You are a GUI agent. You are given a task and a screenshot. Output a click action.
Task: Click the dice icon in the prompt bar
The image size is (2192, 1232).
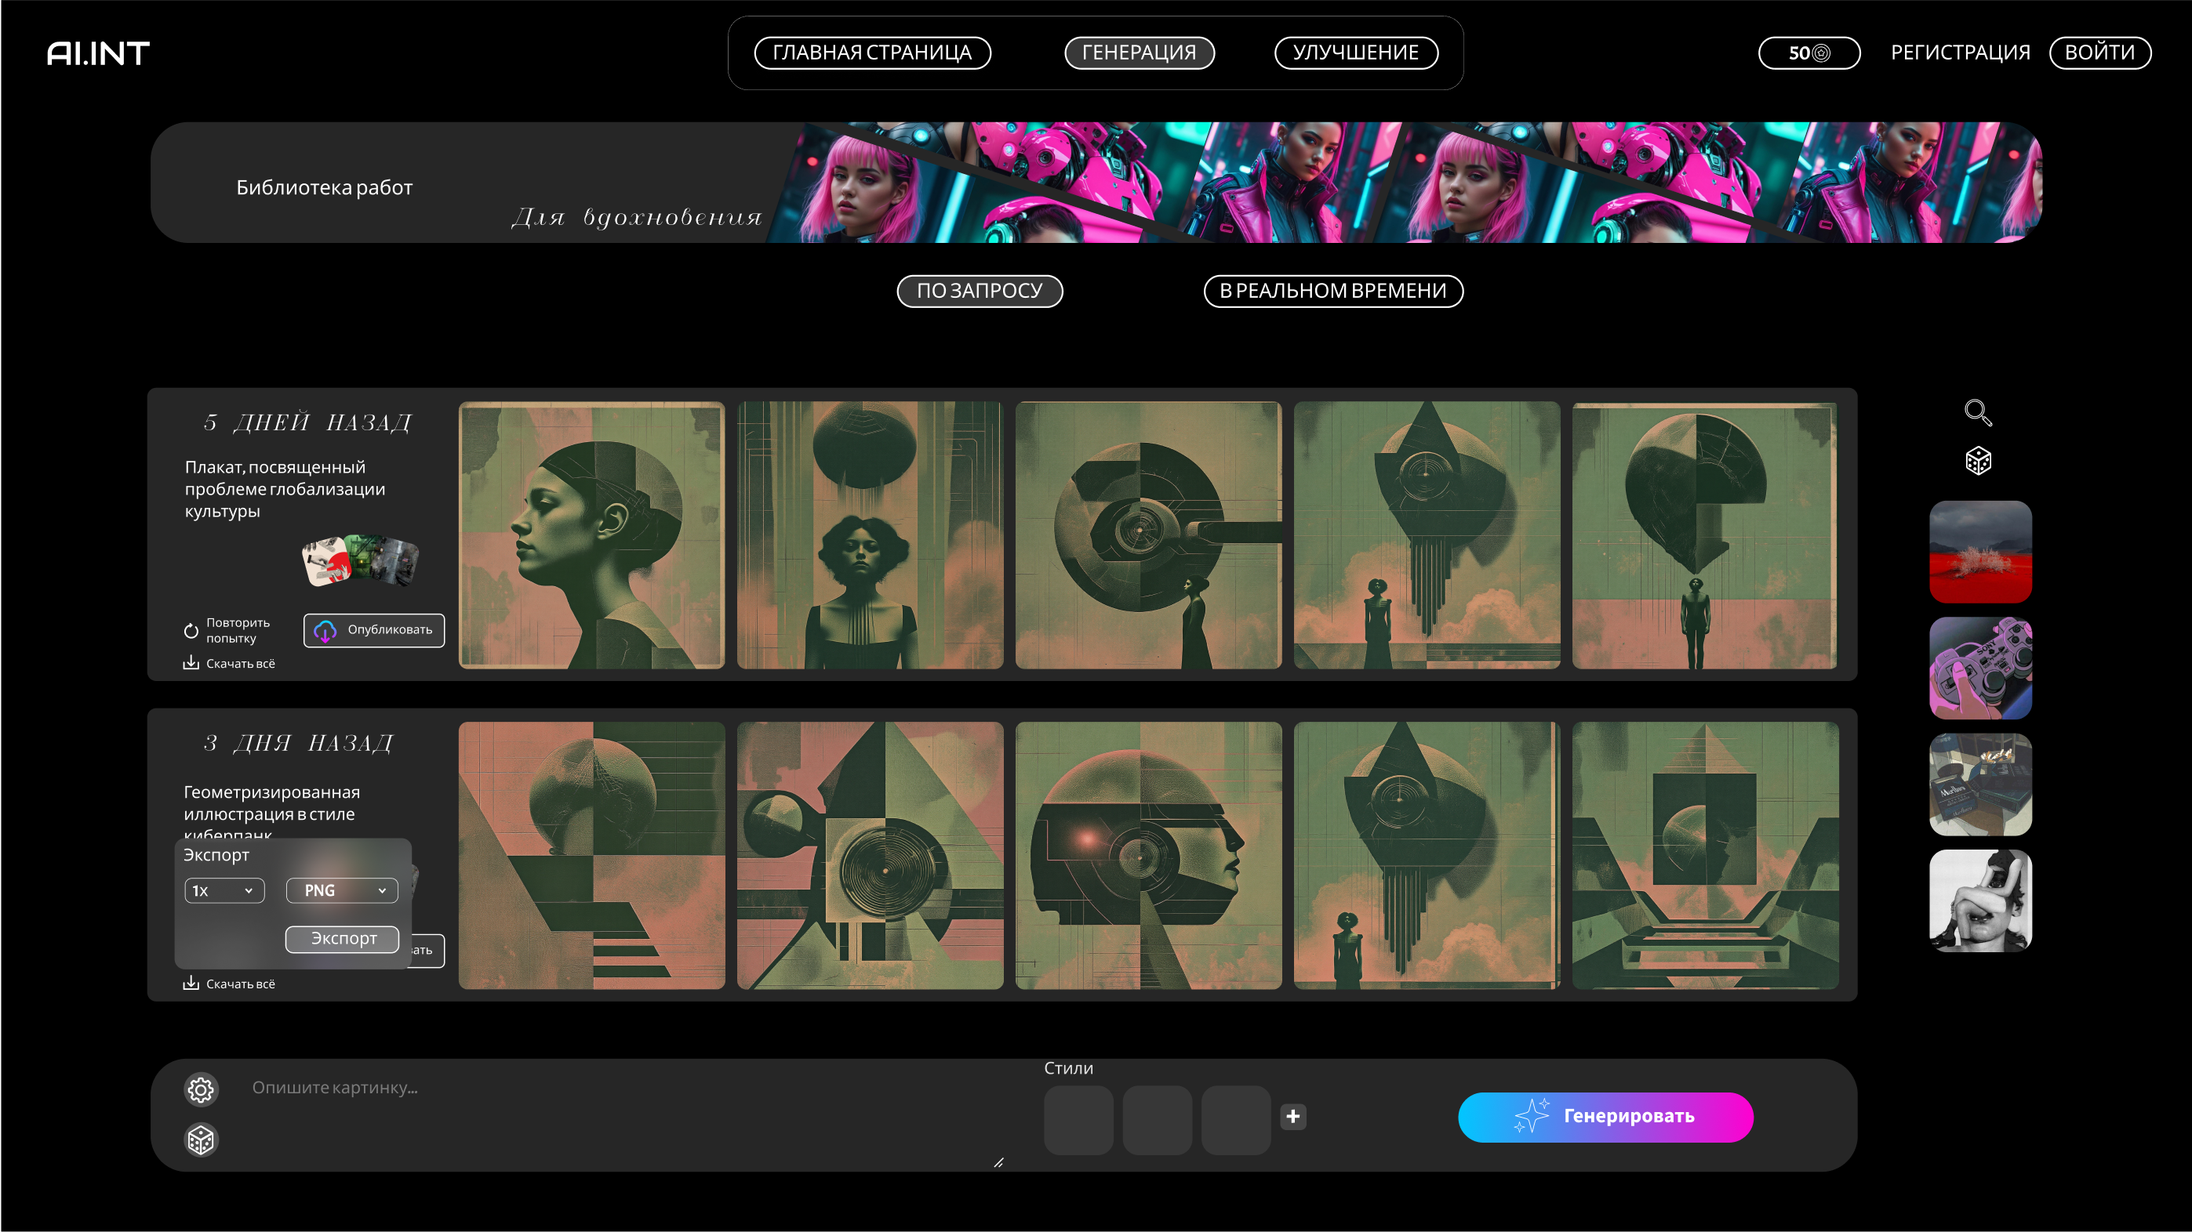(201, 1140)
